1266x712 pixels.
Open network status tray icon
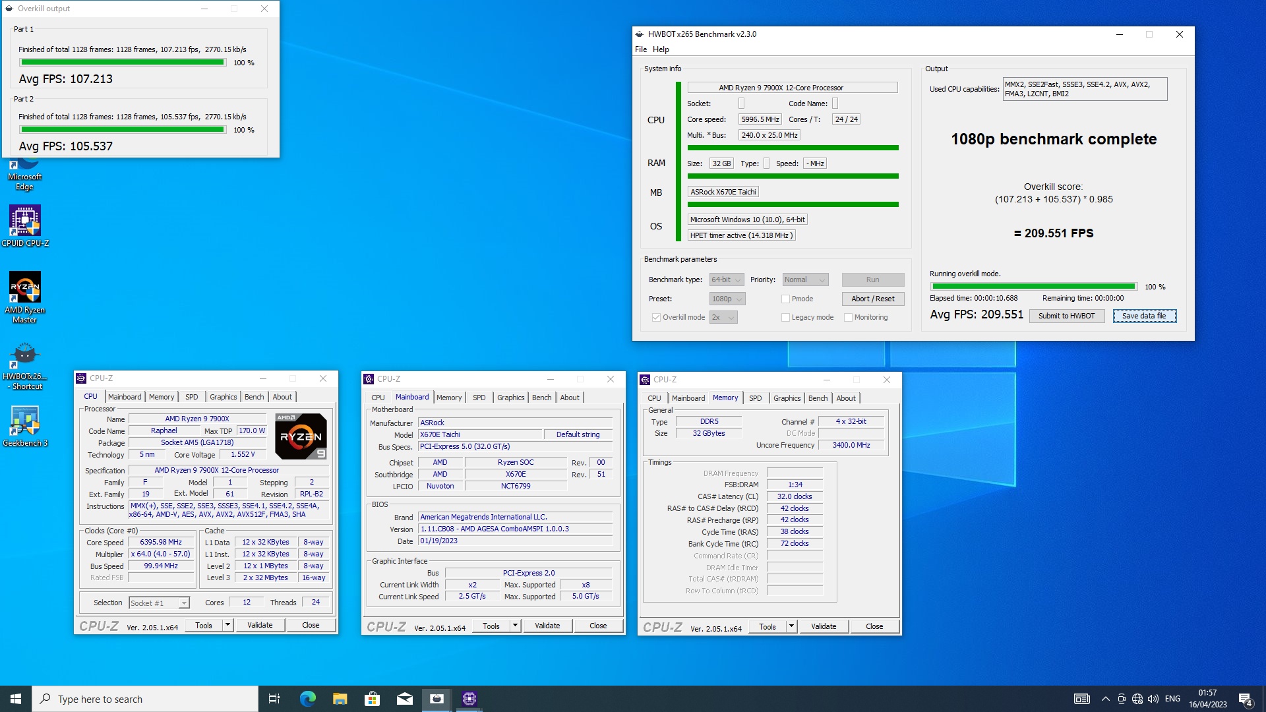(x=1137, y=699)
